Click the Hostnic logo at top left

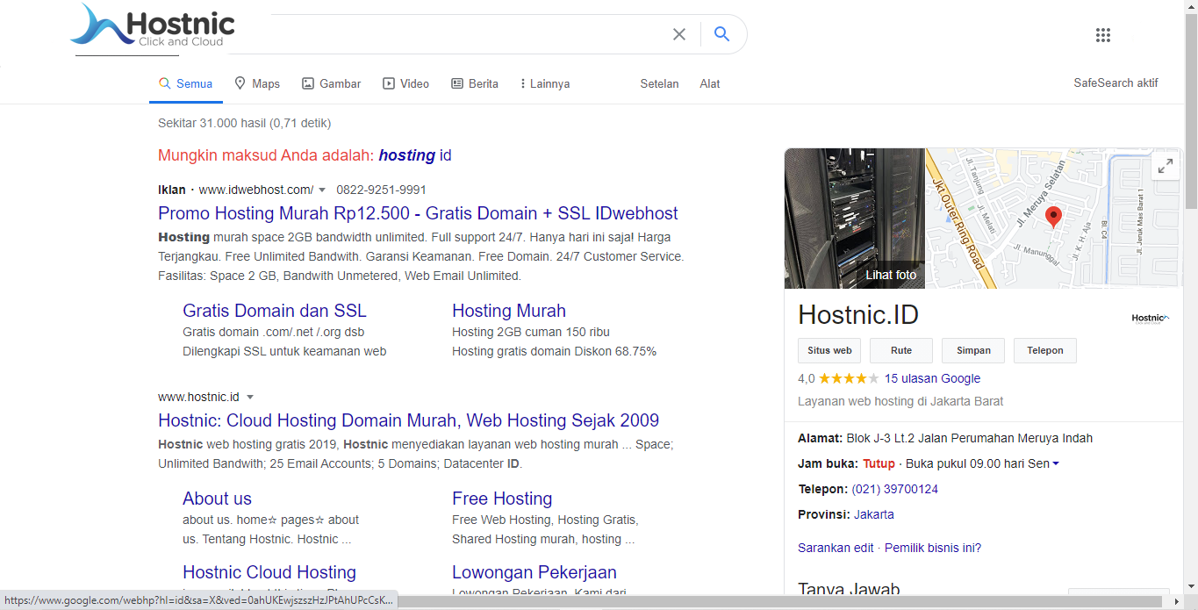pyautogui.click(x=153, y=25)
